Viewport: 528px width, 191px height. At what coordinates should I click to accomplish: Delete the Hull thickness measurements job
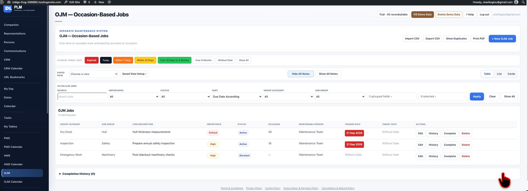[466, 134]
